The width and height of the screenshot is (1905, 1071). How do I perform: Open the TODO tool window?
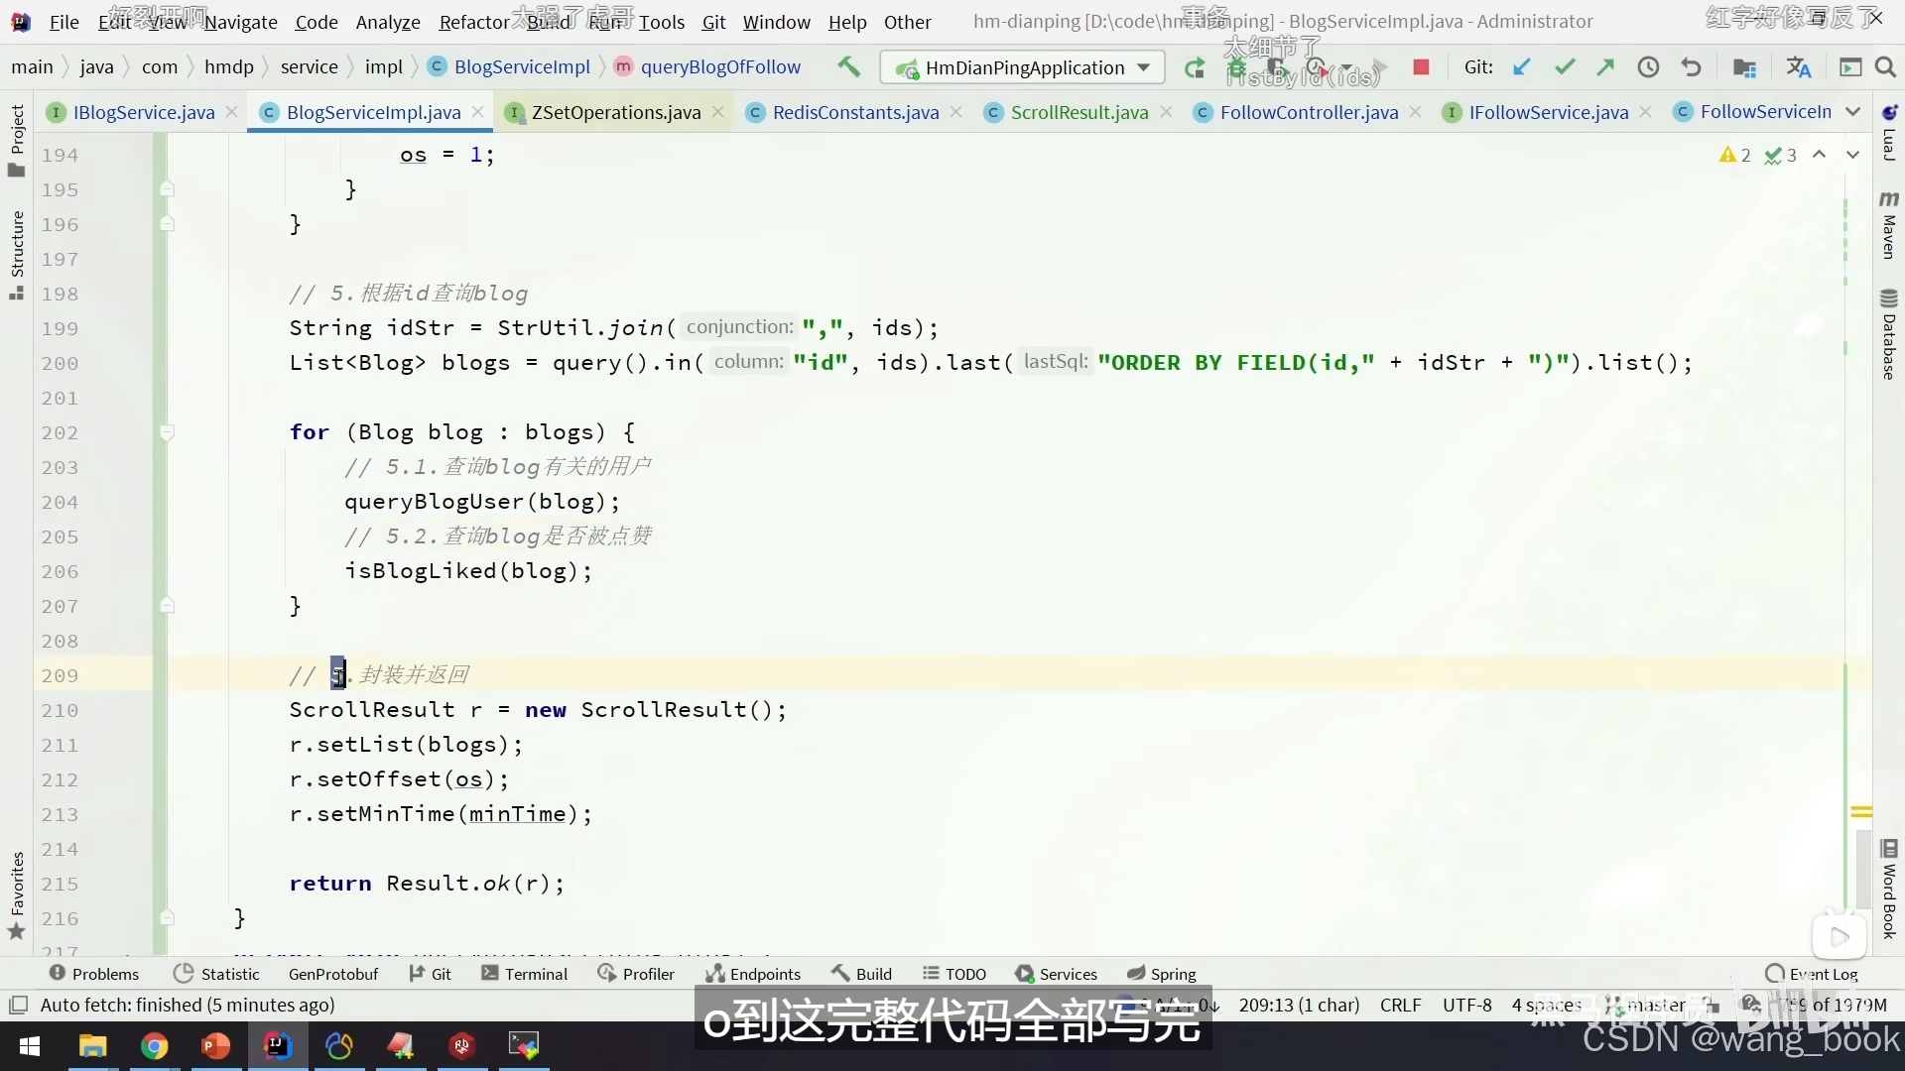pos(953,974)
